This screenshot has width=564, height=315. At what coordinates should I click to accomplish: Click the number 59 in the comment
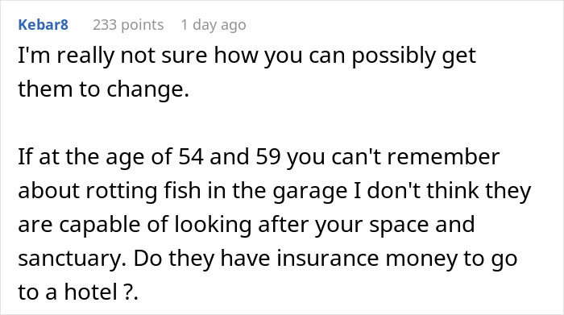pos(268,157)
